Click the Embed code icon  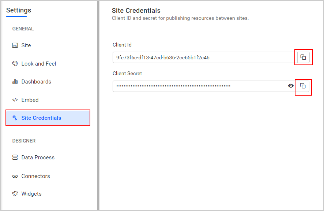15,100
